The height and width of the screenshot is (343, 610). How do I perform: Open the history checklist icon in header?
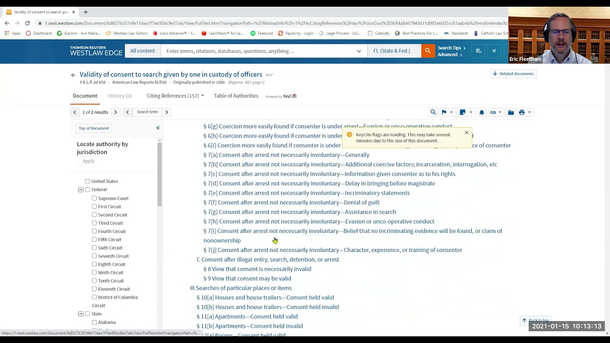pyautogui.click(x=478, y=51)
